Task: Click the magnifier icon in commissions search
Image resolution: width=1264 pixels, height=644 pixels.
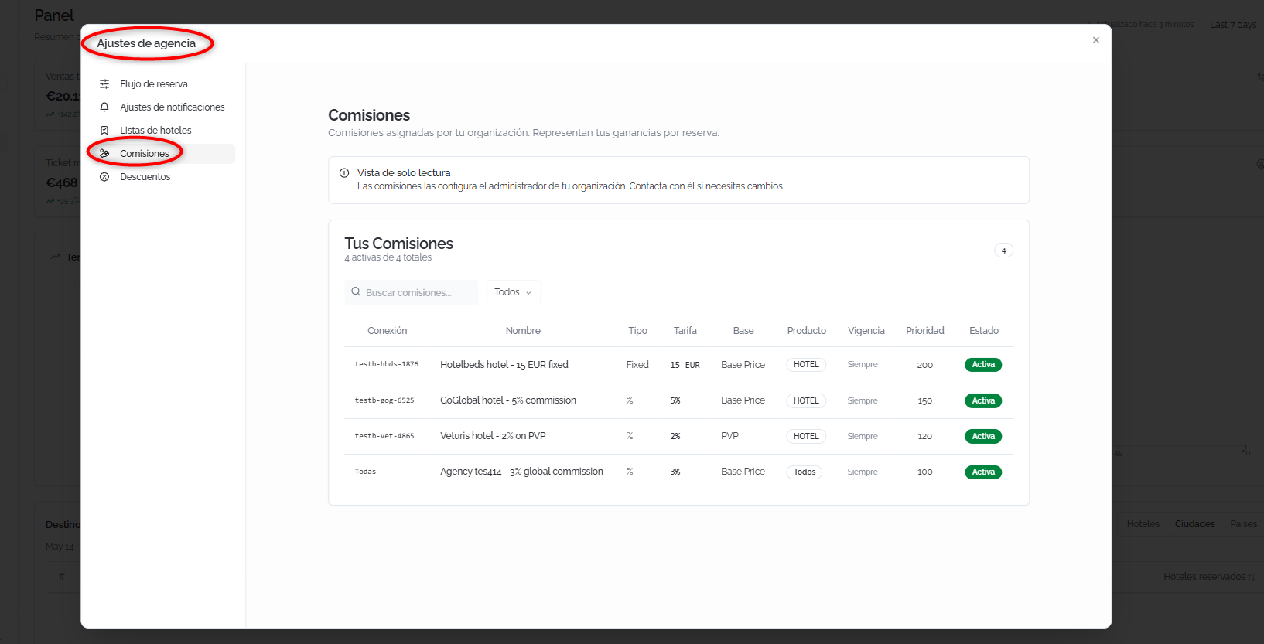Action: tap(356, 291)
